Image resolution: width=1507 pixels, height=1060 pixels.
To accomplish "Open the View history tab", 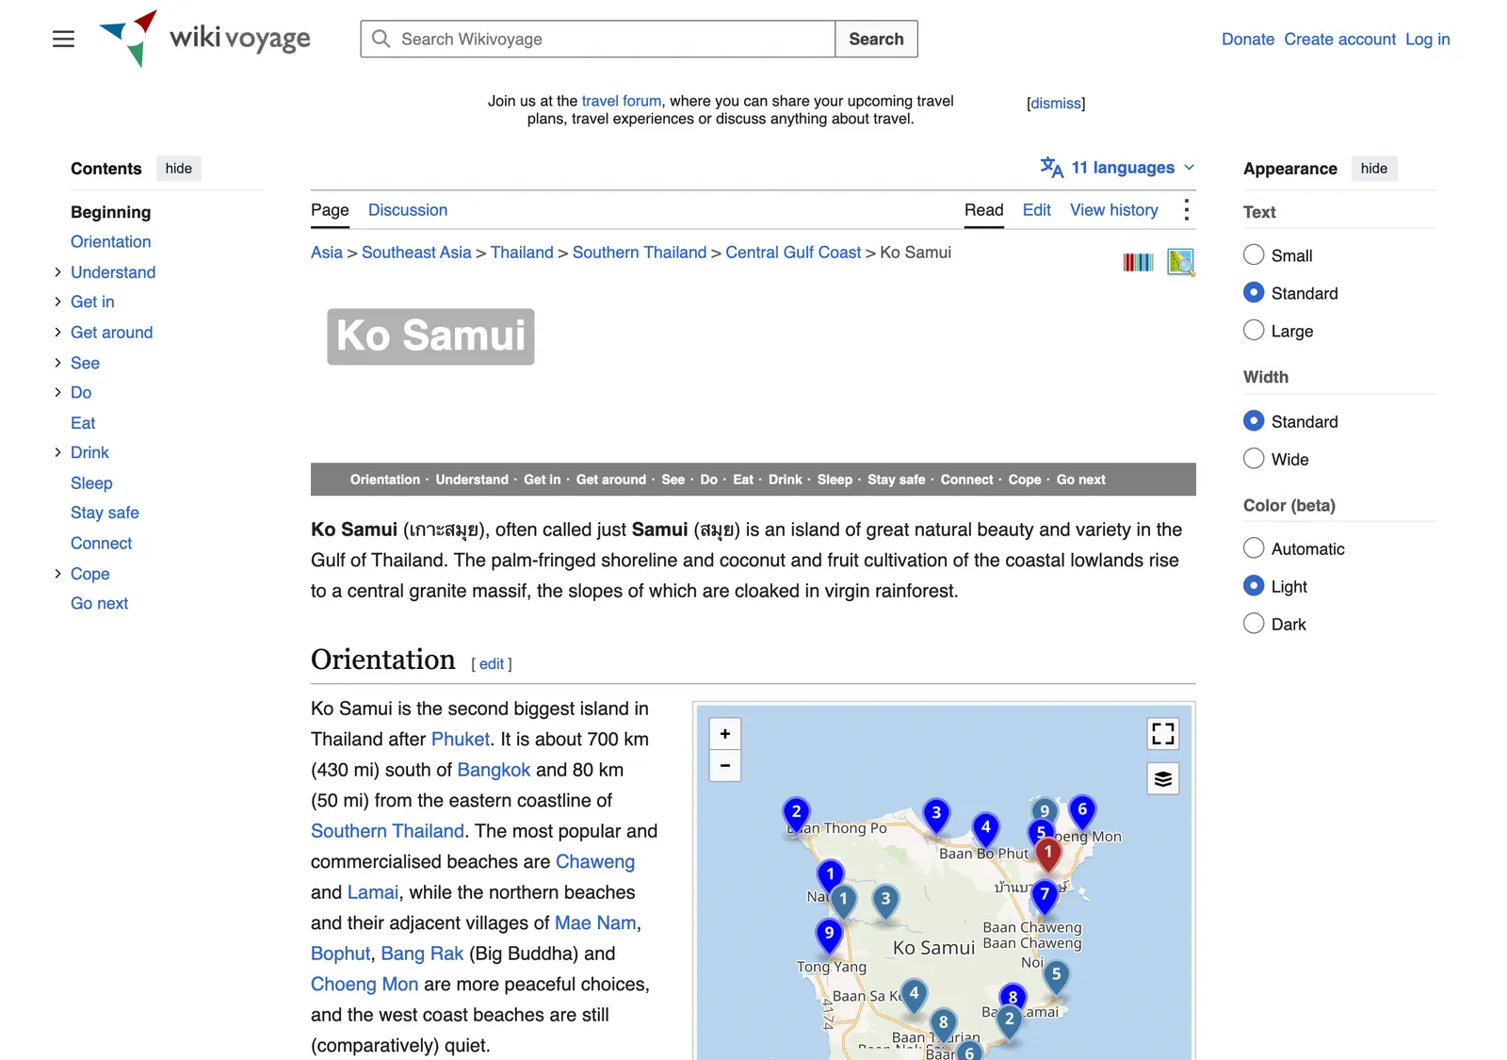I will coord(1113,210).
